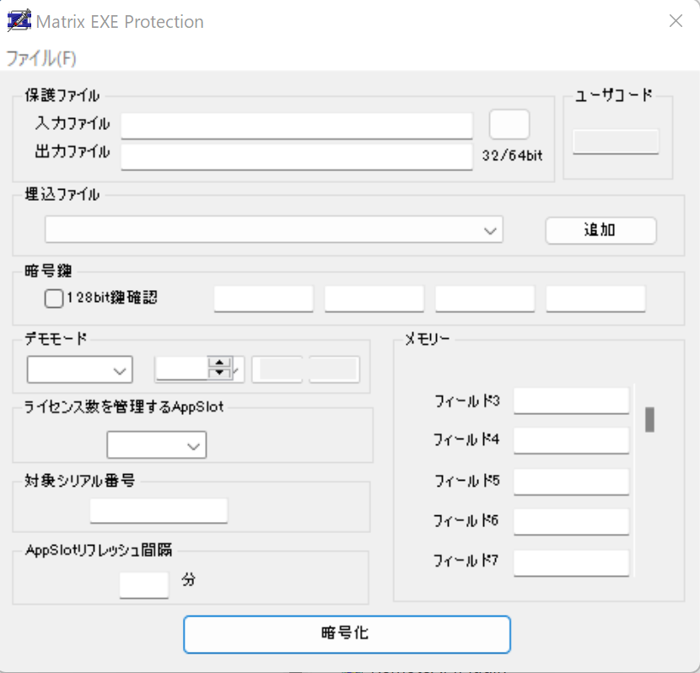
Task: Click the AppSlotリフレッシュ間隔 minutes field
Action: pos(143,585)
